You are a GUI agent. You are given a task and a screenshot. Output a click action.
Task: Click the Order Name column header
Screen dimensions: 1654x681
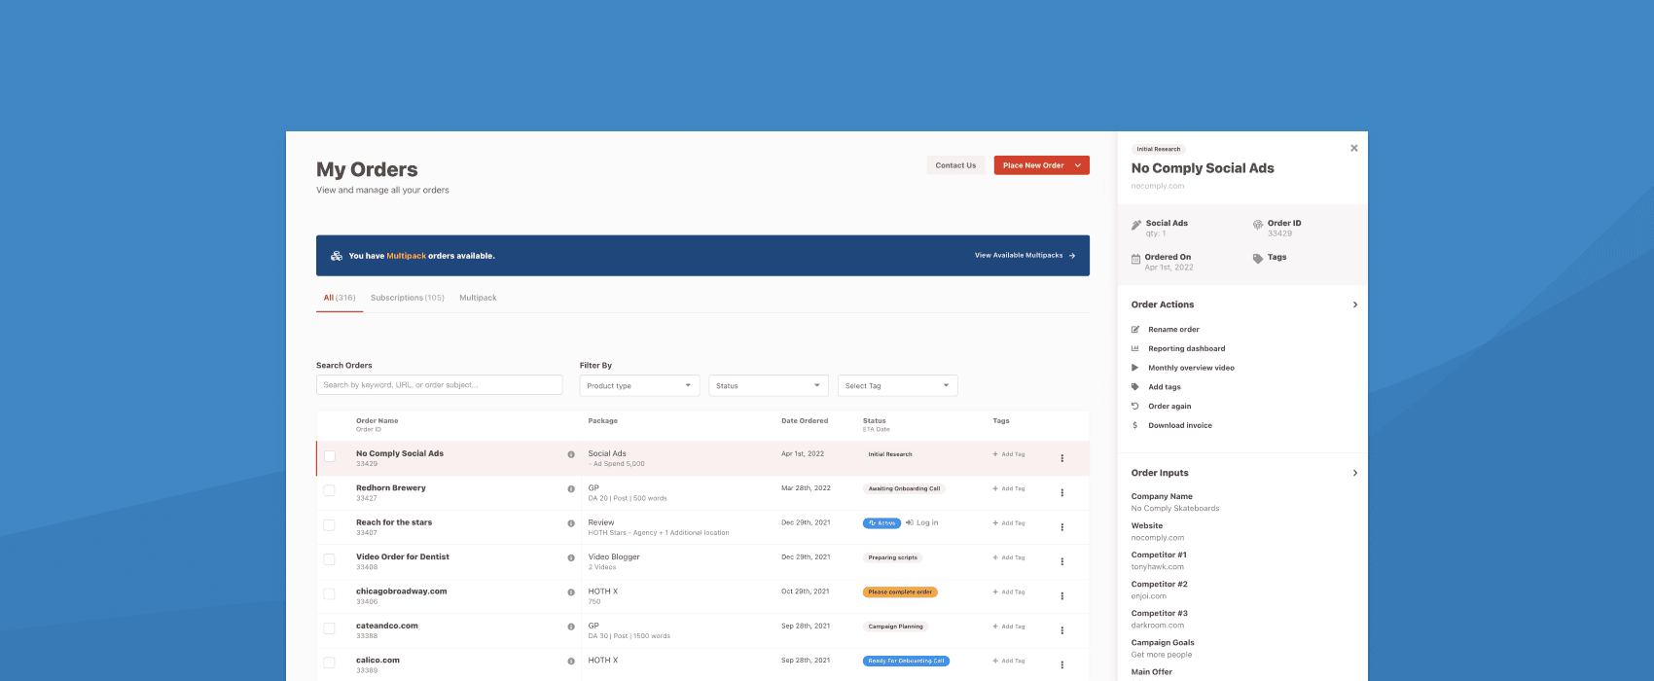377,421
